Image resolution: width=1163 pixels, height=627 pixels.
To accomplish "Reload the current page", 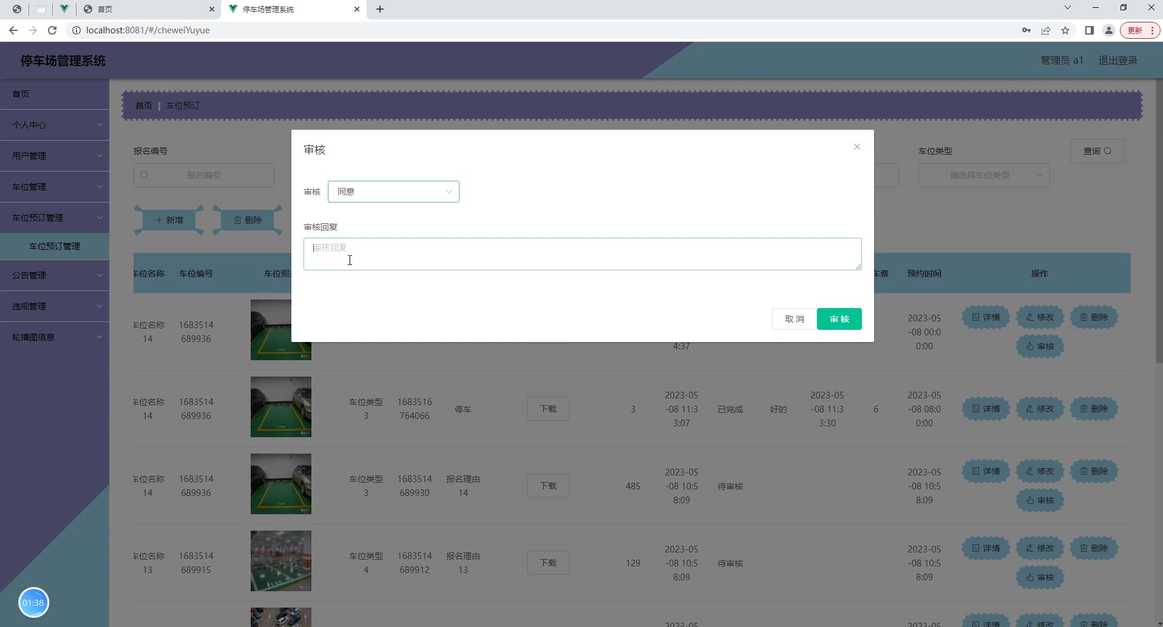I will pyautogui.click(x=52, y=30).
